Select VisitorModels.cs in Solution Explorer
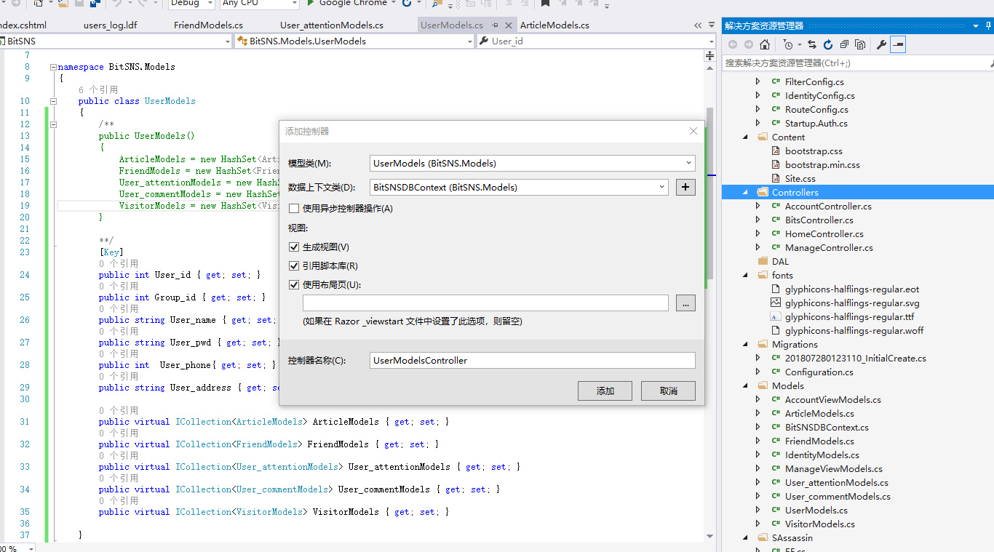994x552 pixels. pyautogui.click(x=819, y=524)
